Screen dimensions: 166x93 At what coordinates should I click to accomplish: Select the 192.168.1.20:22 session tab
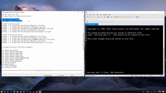point(92,25)
